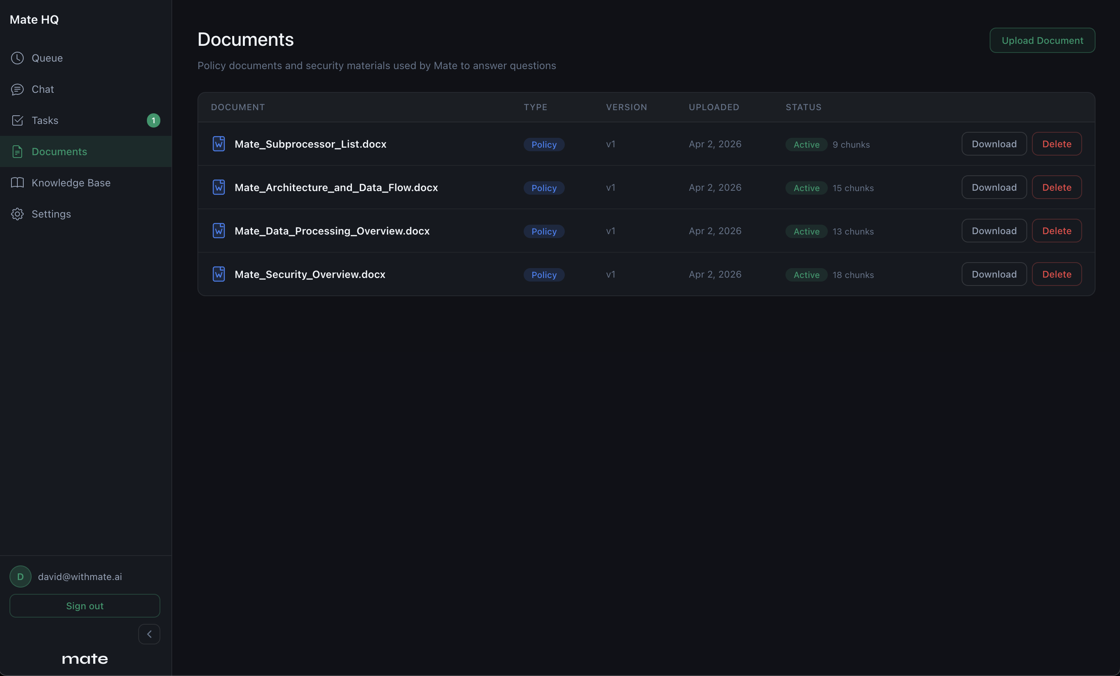Click the STATUS column header
The height and width of the screenshot is (676, 1120).
(804, 107)
